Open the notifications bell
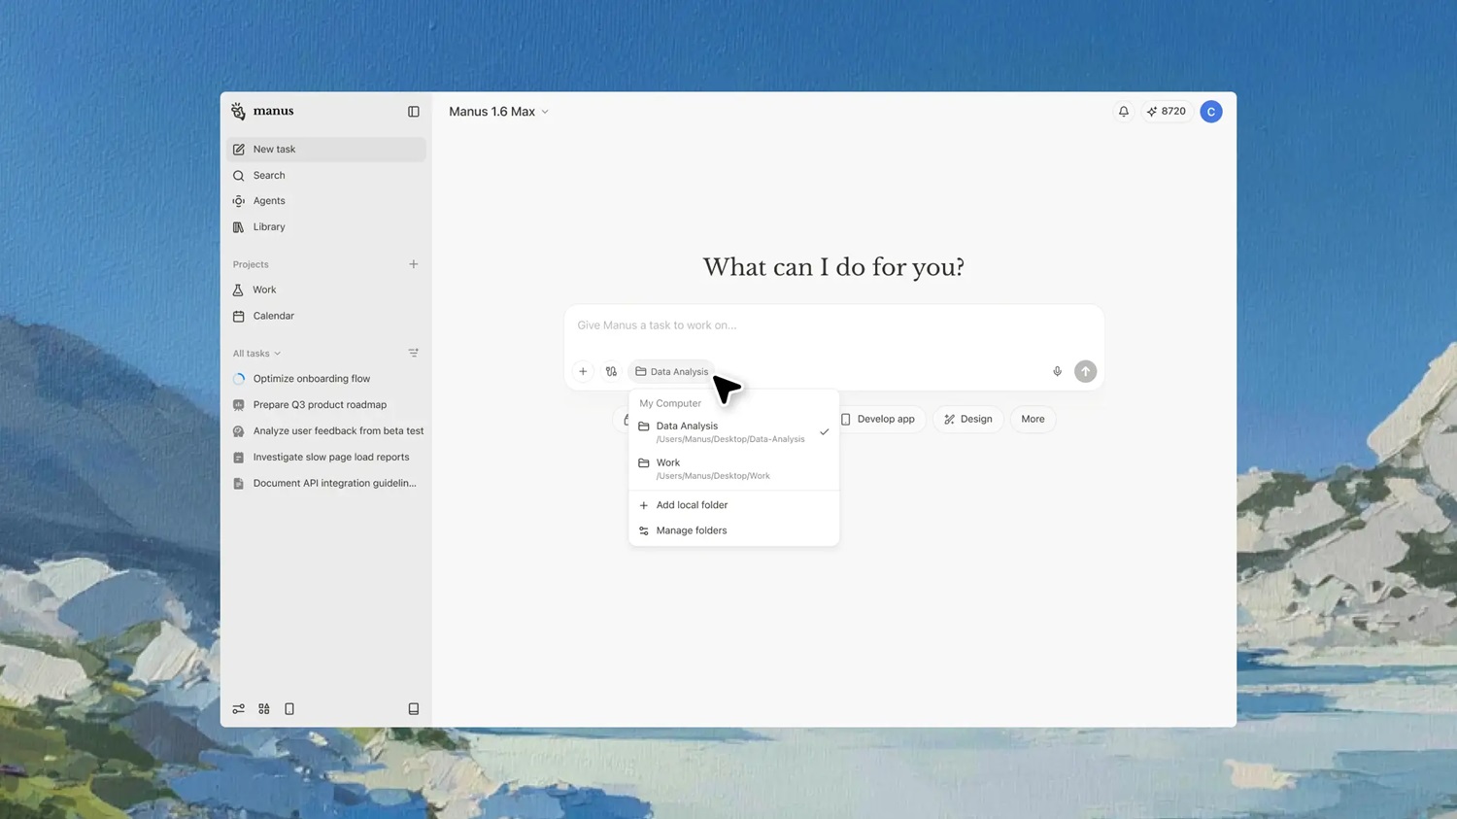The width and height of the screenshot is (1457, 819). point(1123,112)
